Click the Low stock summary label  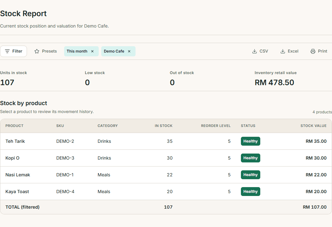click(x=95, y=73)
